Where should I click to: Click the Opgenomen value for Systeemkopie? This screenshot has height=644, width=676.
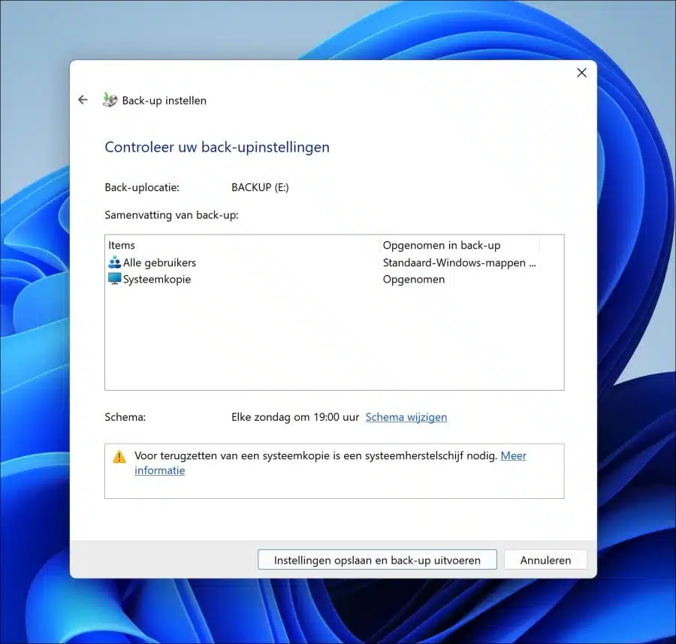pyautogui.click(x=413, y=279)
